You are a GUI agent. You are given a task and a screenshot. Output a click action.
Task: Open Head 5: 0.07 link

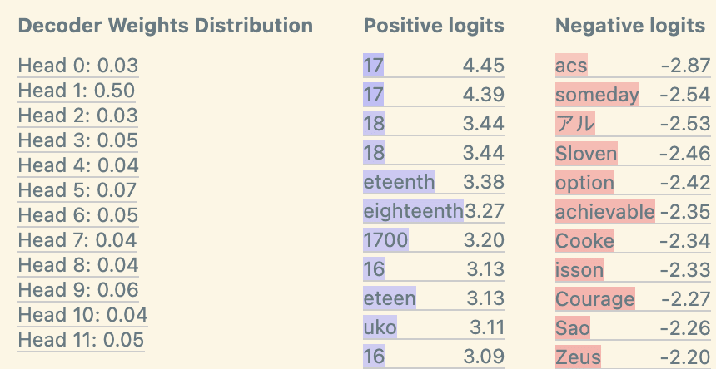[x=77, y=190]
